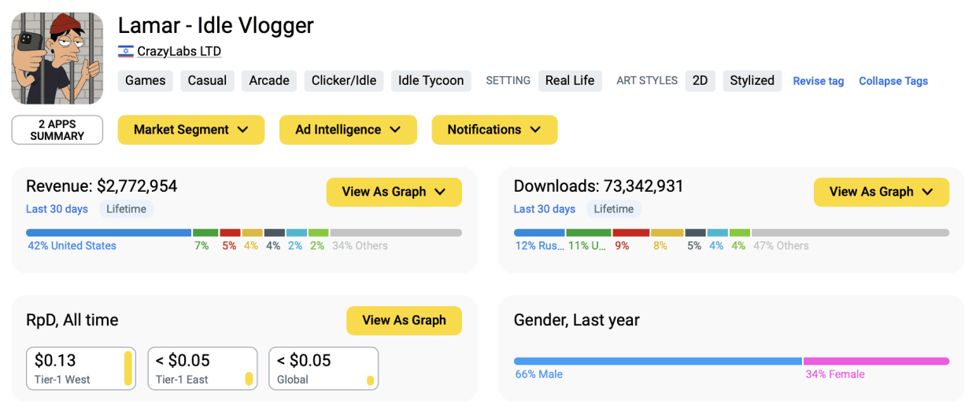Click the blue United States revenue bar segment

coord(109,233)
